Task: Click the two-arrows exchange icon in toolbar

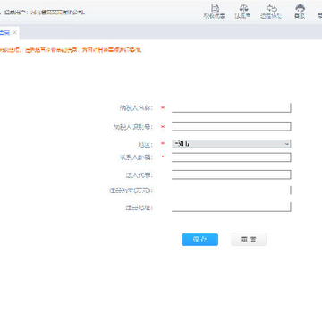Action: [x=271, y=8]
